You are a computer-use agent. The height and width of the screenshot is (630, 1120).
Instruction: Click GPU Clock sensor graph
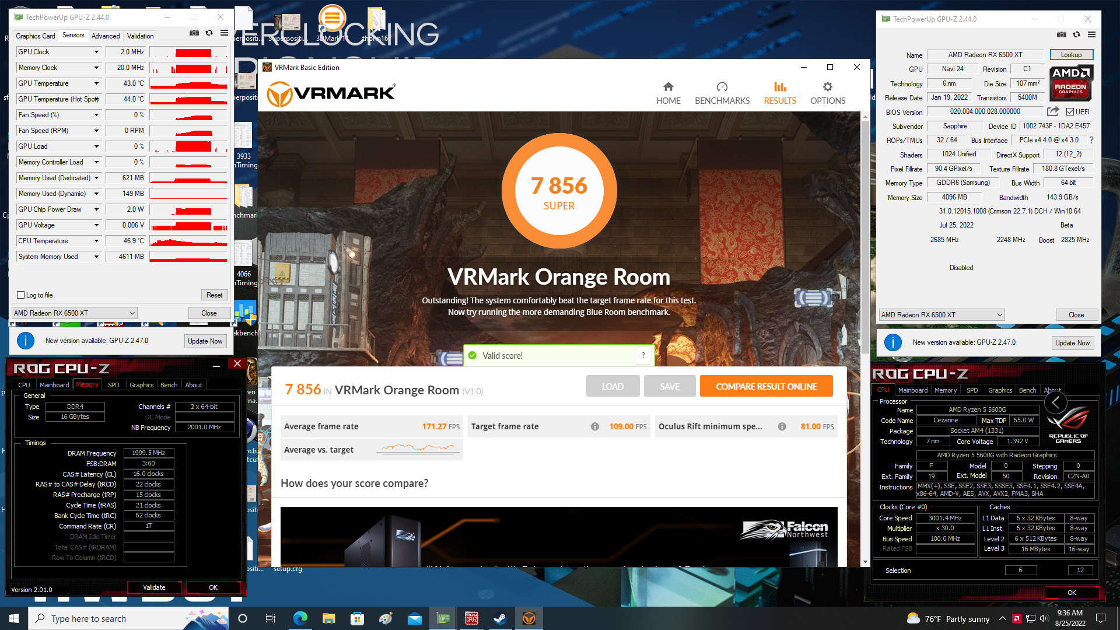[x=188, y=52]
